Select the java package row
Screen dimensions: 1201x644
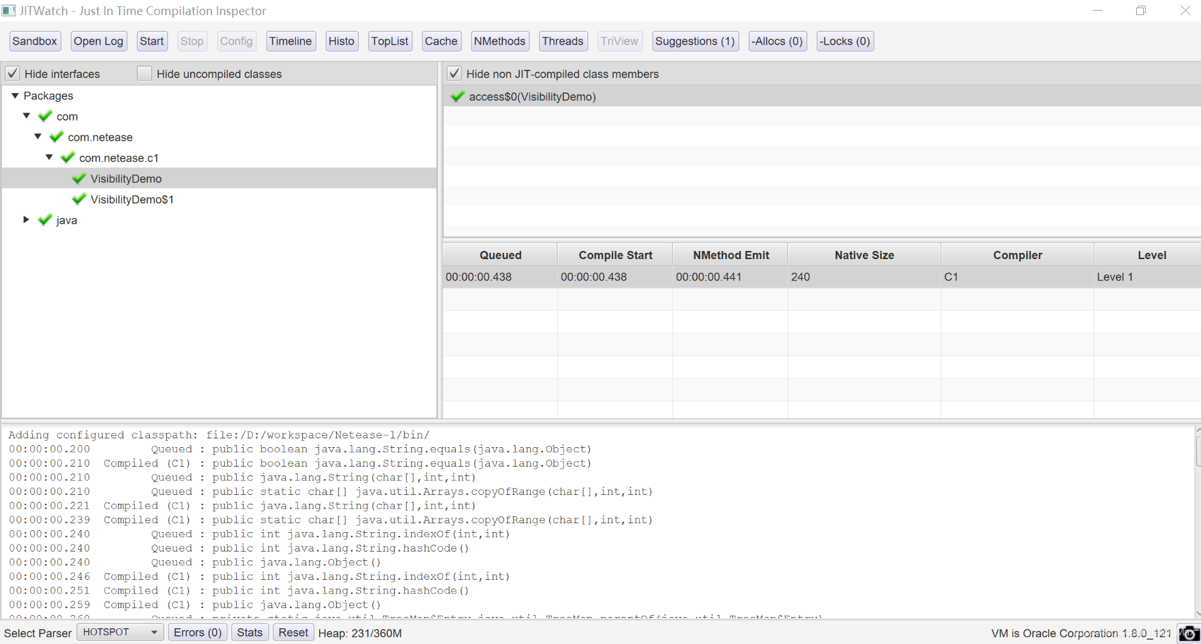220,220
